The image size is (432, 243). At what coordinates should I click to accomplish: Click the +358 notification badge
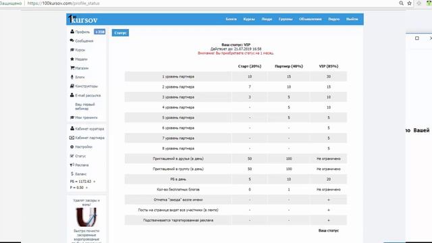[x=99, y=32]
